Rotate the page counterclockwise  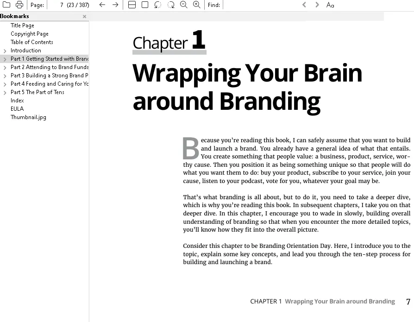tap(158, 5)
